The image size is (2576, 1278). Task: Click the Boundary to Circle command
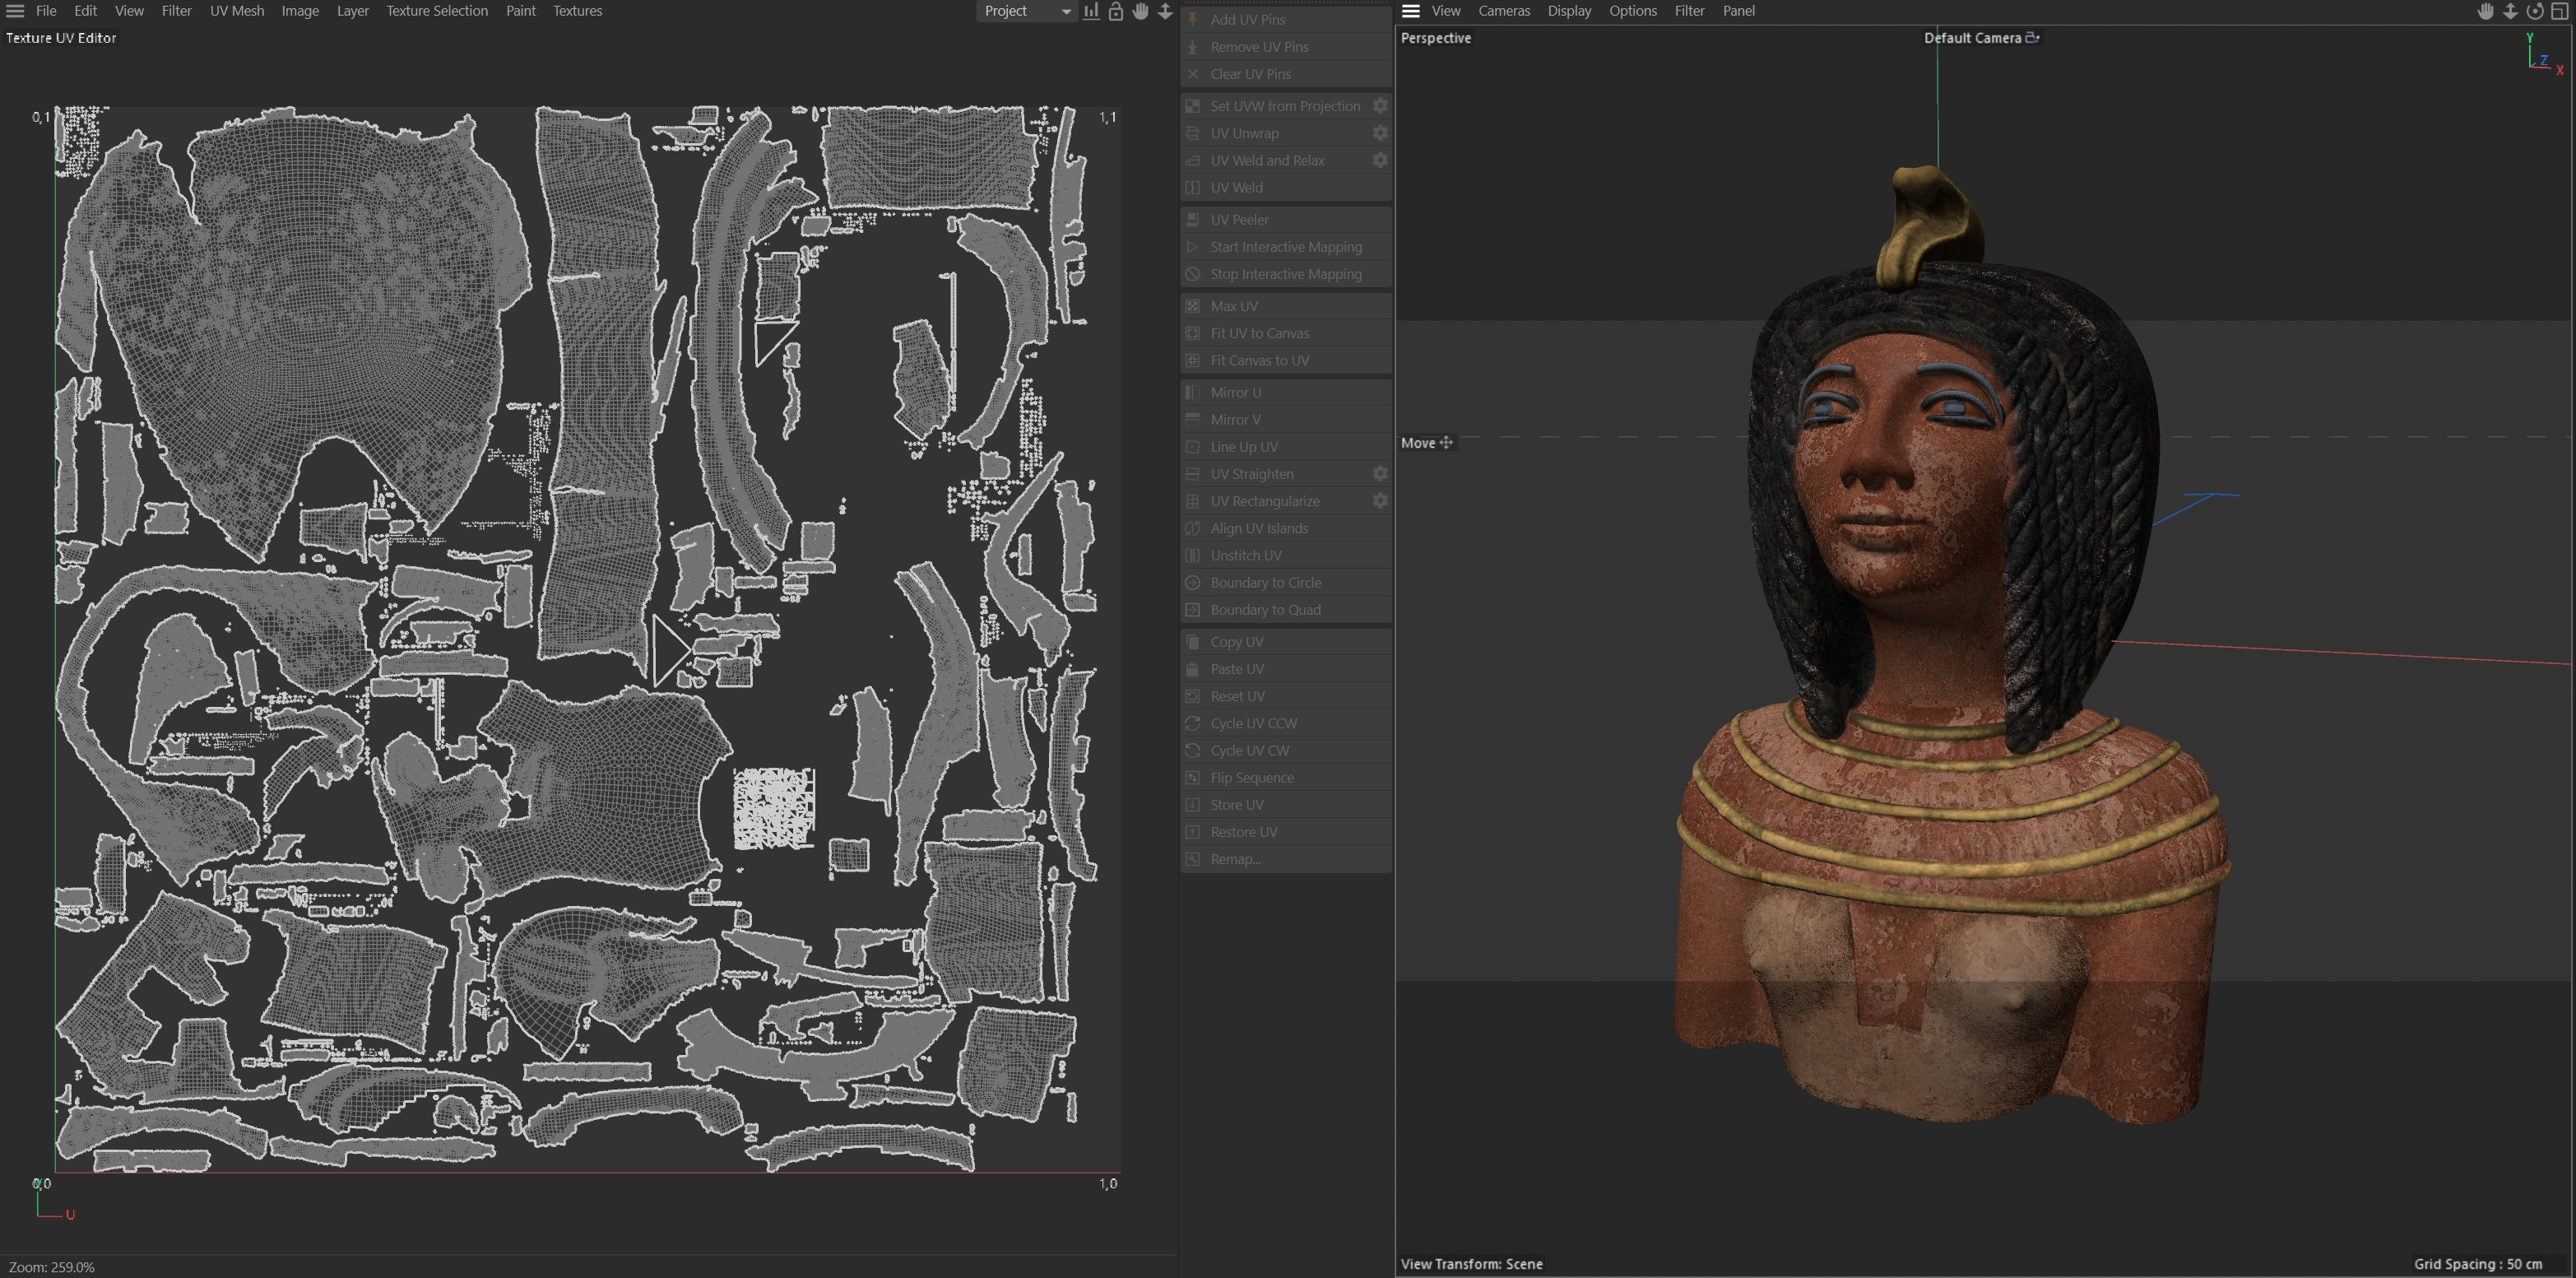tap(1265, 582)
